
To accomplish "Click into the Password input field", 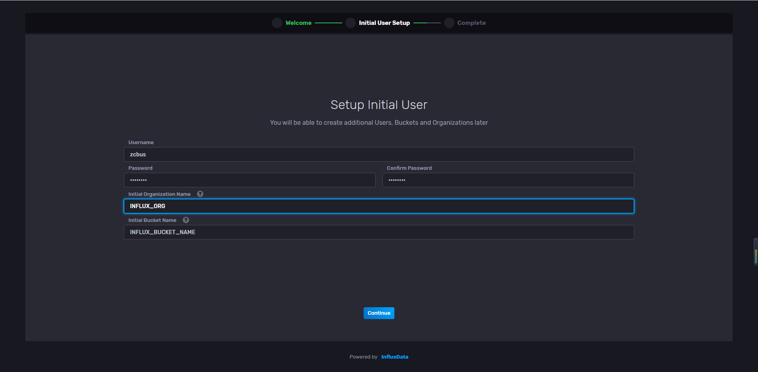I will pyautogui.click(x=250, y=180).
